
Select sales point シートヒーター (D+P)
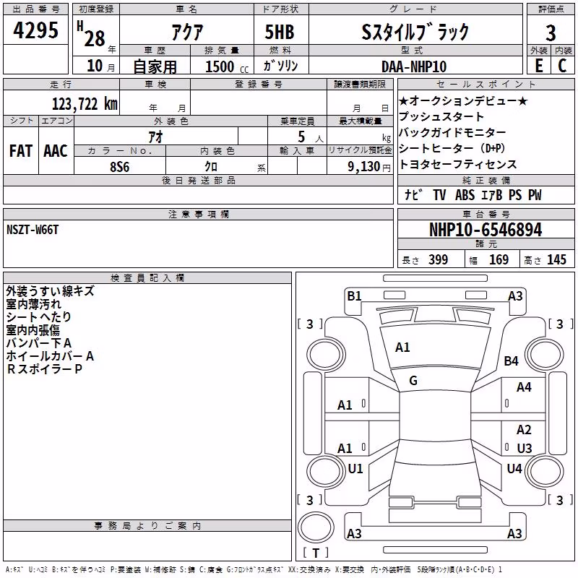coord(452,148)
